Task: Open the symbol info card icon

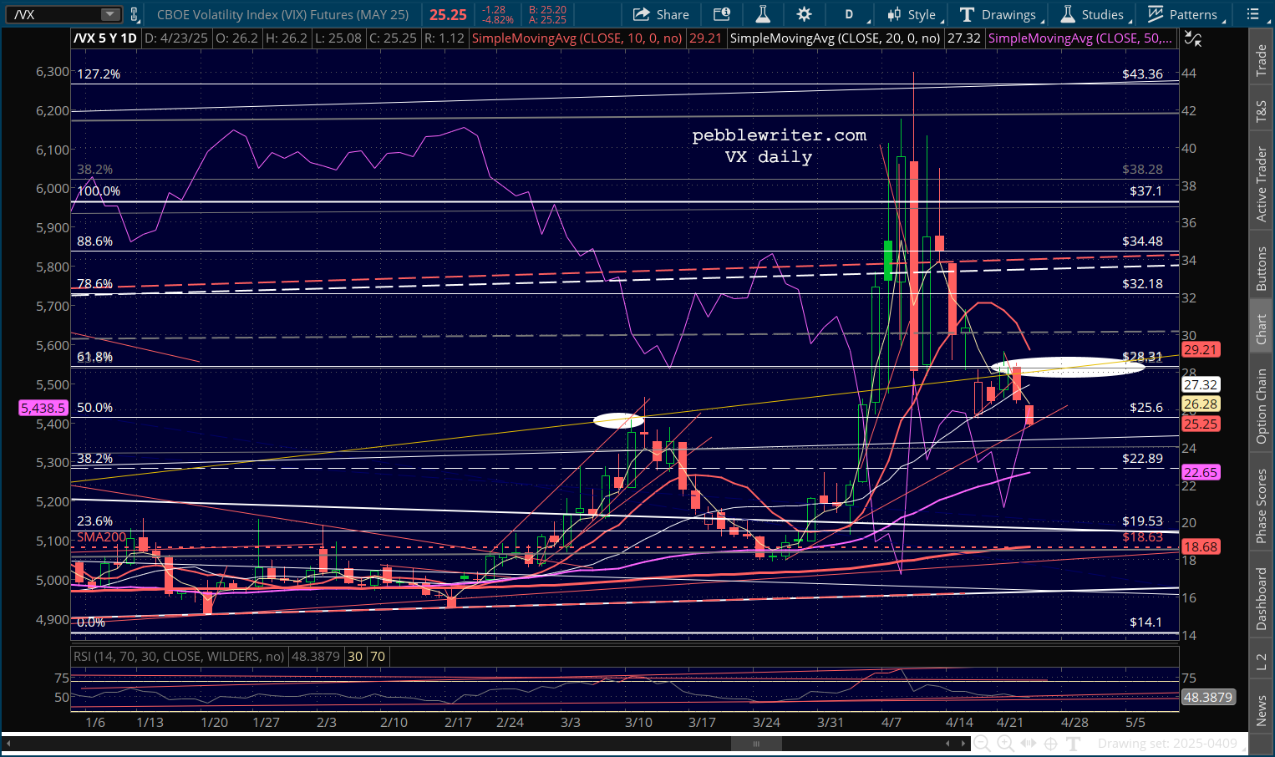Action: (x=721, y=14)
